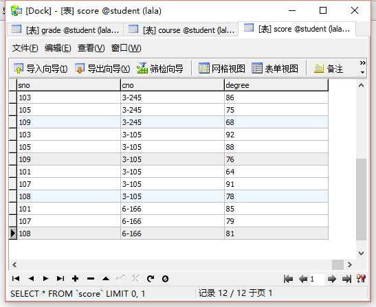The image size is (376, 307).
Task: Expand the toolbar overflow chevron
Action: click(x=362, y=63)
